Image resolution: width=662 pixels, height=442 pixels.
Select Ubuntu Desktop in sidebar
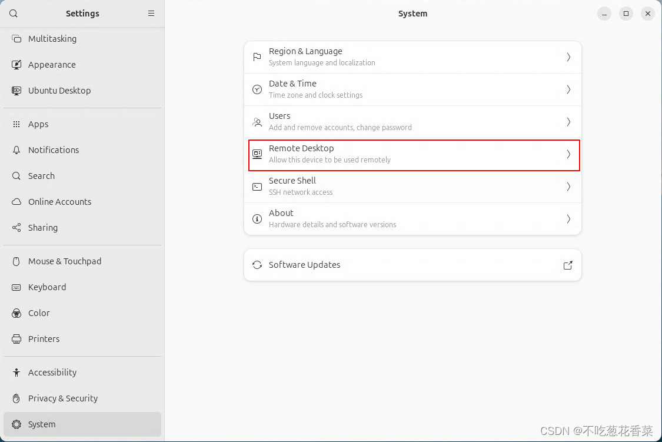[x=82, y=90]
